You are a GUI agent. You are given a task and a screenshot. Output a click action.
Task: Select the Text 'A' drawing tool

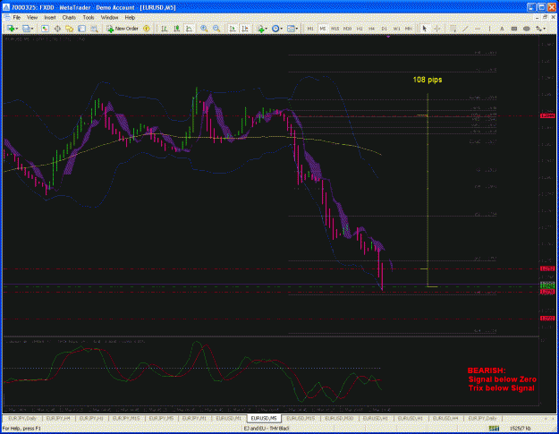click(502, 29)
